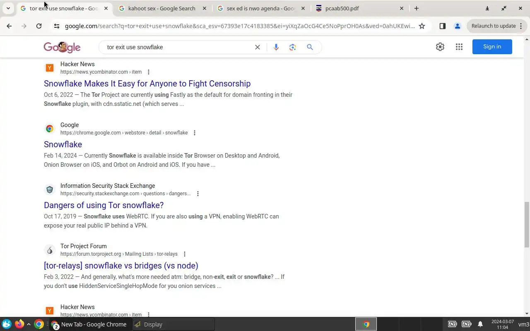
Task: Open the Chrome tray icon in the taskbar
Action: coord(366,324)
